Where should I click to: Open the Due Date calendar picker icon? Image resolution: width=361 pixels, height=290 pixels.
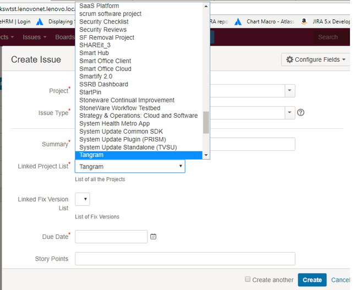153,237
